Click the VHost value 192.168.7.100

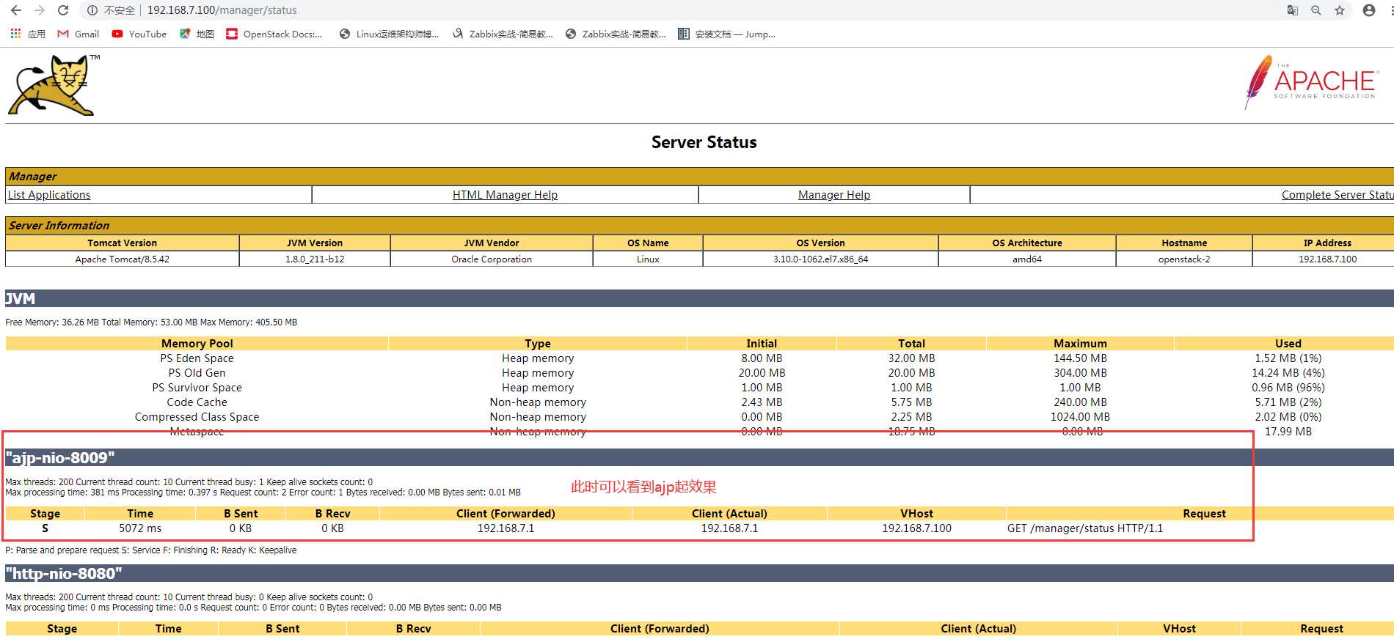click(x=916, y=528)
